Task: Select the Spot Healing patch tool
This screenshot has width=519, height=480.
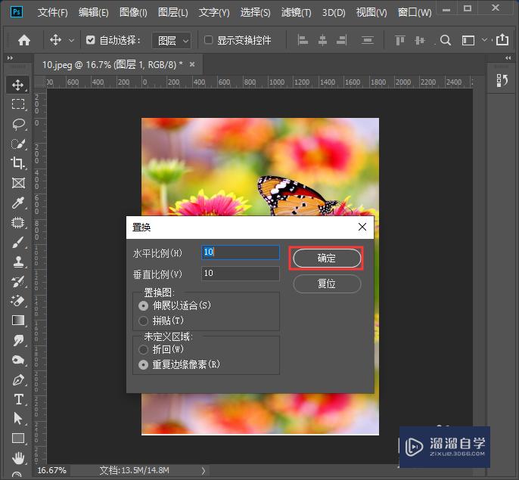Action: pos(18,223)
